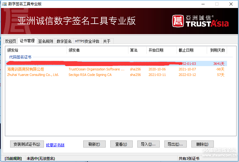Go to the 数字签名 tab
The height and width of the screenshot is (162, 239).
point(64,41)
